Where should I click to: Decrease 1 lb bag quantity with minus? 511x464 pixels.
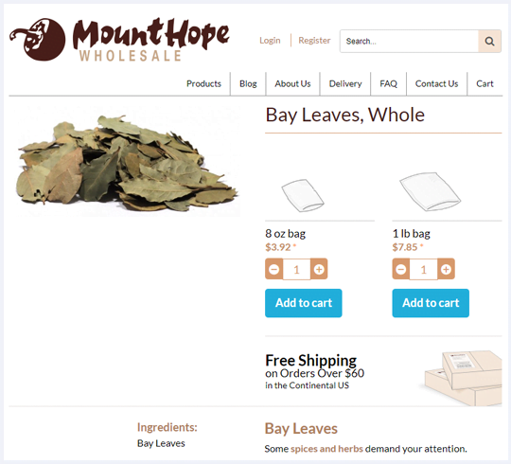401,269
